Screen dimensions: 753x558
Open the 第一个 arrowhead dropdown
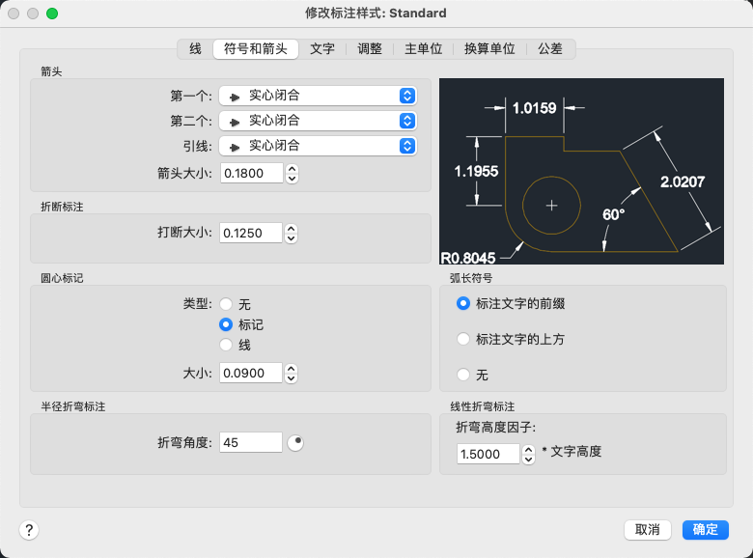click(318, 96)
